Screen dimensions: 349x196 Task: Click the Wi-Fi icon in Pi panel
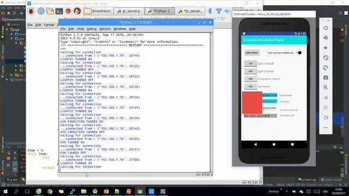219,11
